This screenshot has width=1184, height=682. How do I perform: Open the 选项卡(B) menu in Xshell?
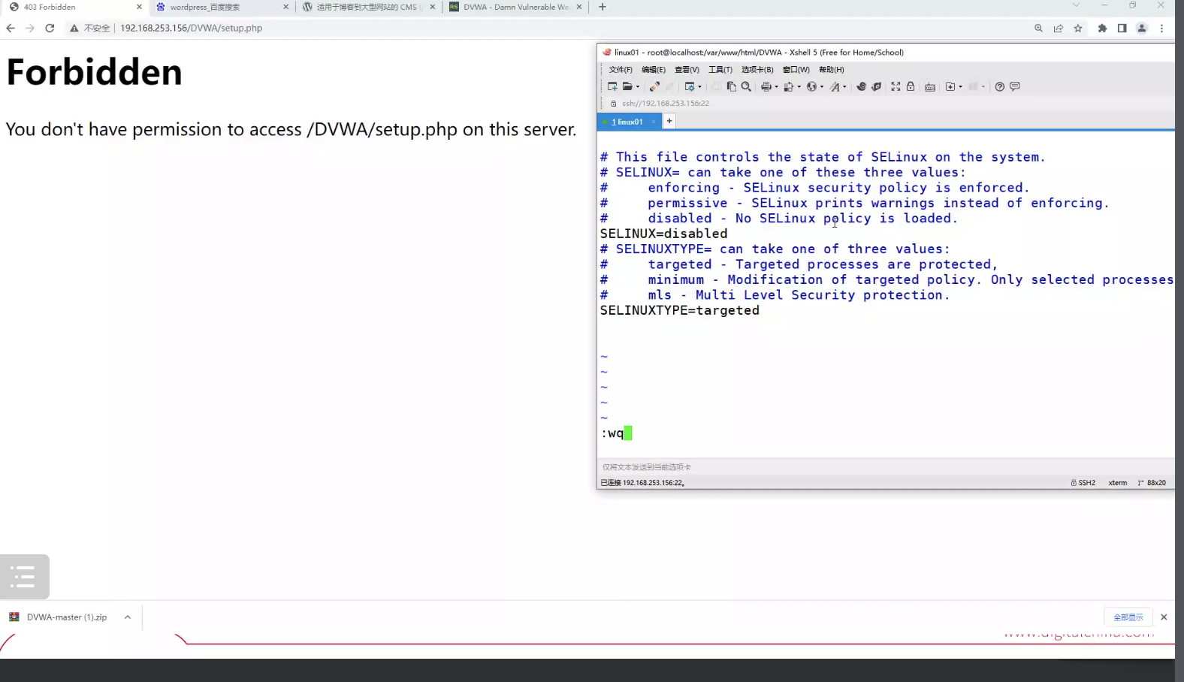click(x=757, y=70)
